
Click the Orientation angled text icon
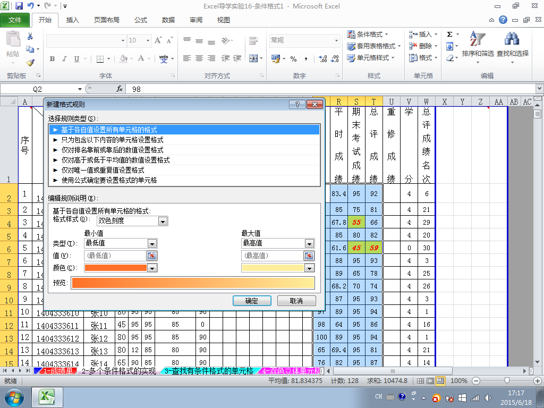pos(225,40)
